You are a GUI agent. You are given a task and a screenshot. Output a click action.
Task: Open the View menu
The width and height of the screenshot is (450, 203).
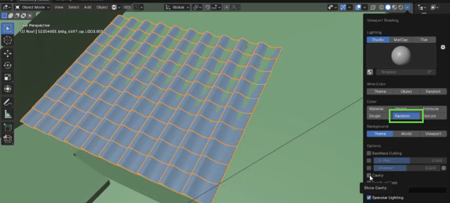pos(59,7)
